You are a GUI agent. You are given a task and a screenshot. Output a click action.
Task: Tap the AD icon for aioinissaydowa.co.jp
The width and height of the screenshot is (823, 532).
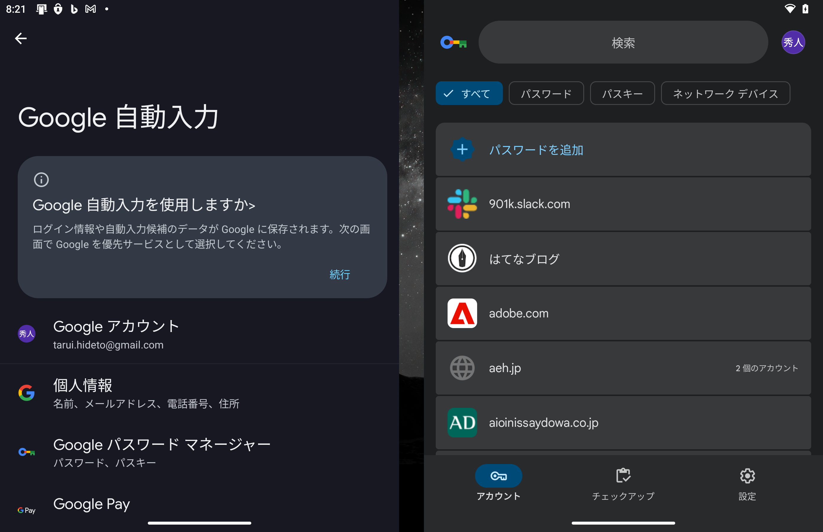(x=462, y=422)
